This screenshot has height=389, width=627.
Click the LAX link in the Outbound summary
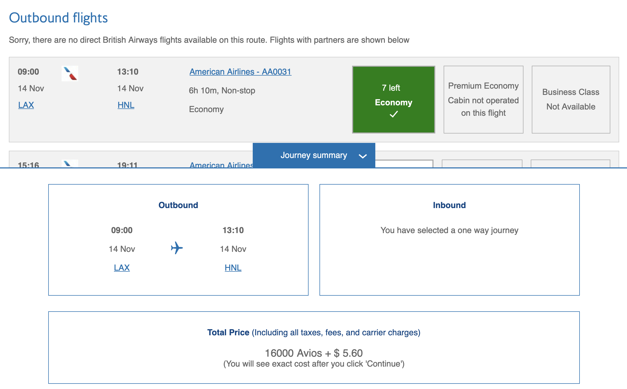tap(122, 268)
